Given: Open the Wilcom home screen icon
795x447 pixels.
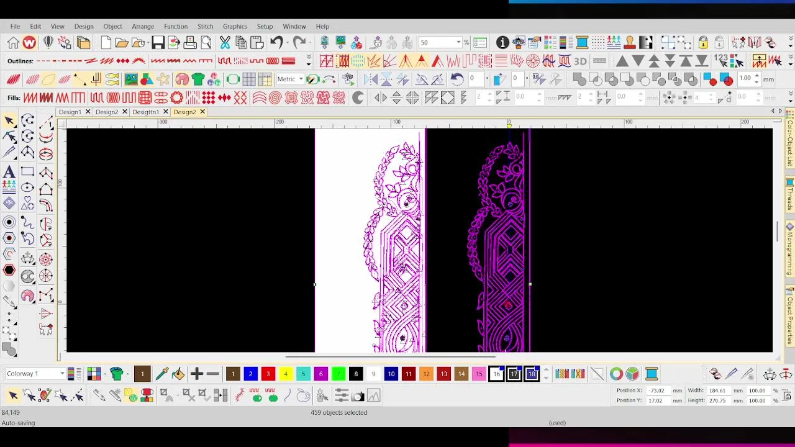Looking at the screenshot, I should [x=13, y=42].
